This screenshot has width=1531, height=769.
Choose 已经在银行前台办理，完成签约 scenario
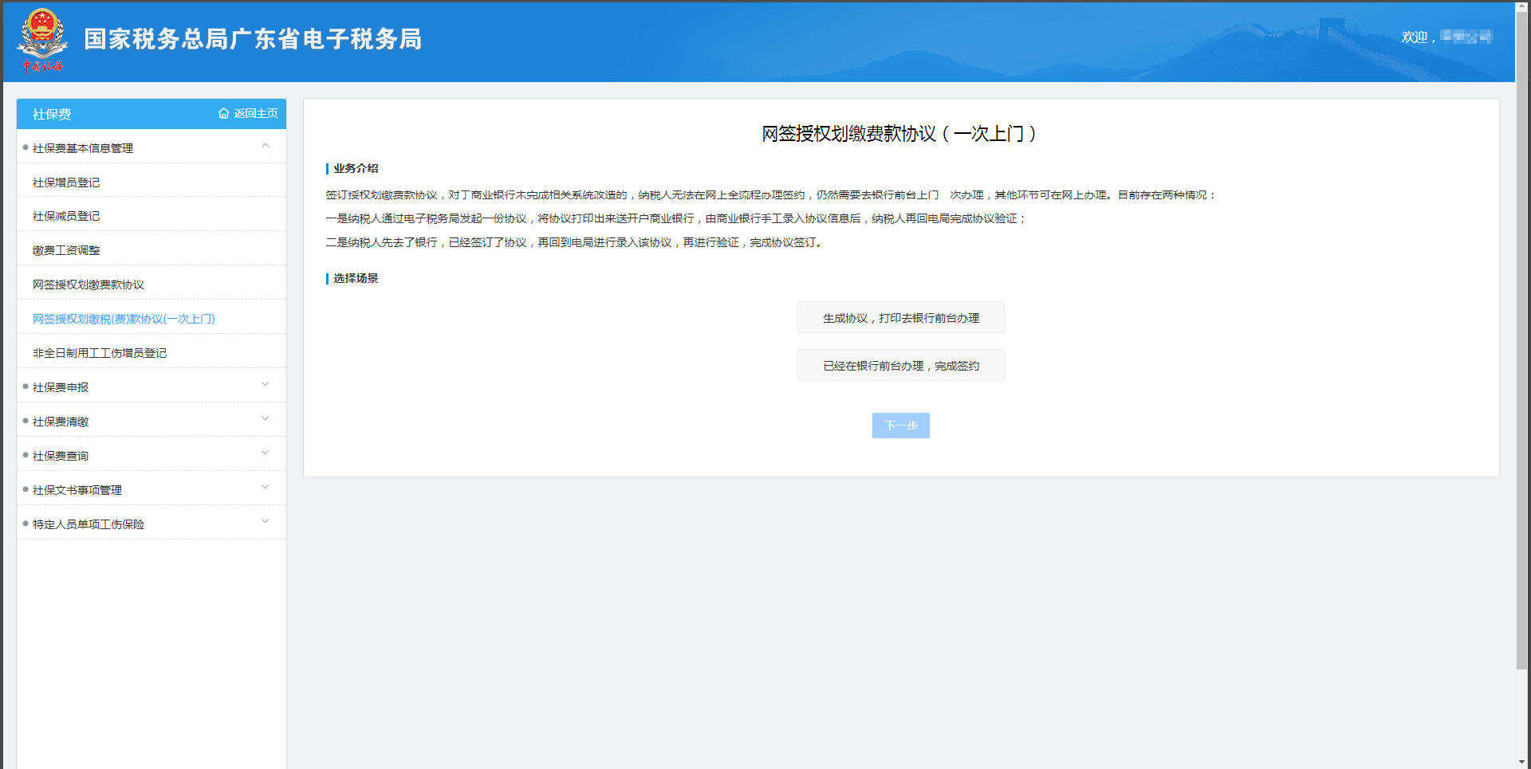coord(900,366)
